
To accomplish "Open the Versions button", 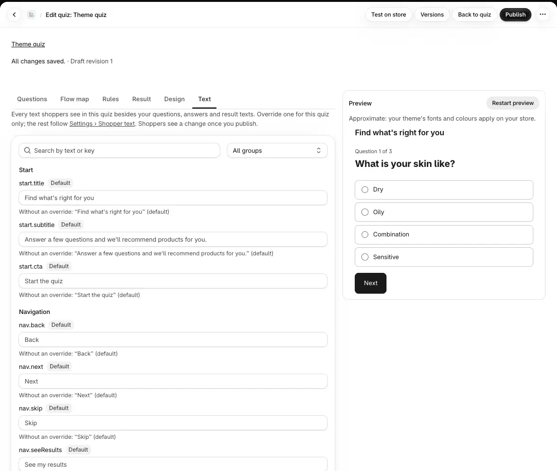I will [x=432, y=15].
